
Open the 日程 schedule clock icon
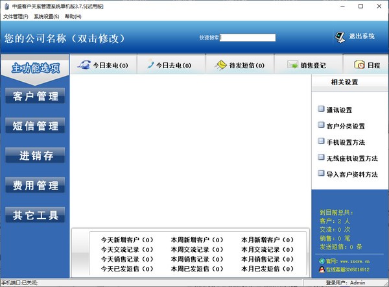tap(359, 65)
